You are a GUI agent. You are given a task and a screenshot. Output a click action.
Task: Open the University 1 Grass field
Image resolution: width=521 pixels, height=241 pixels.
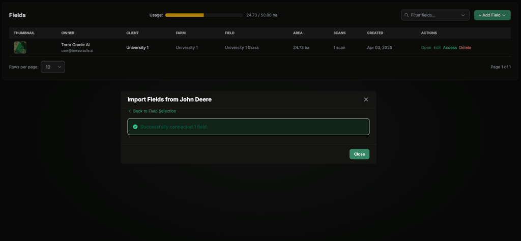(x=426, y=47)
